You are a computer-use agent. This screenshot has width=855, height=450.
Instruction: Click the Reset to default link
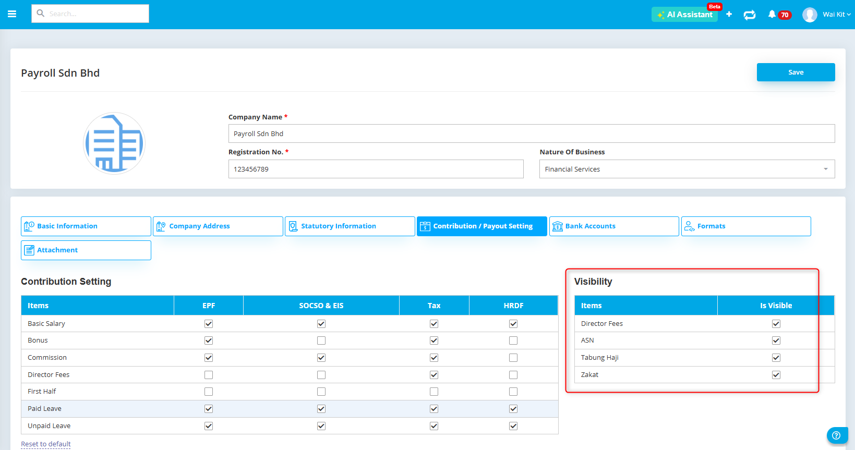pos(46,444)
